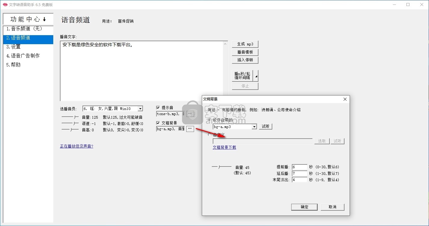Open arrow menu beside 播n秒/轮 循环间隔 button
The width and height of the screenshot is (429, 226).
click(x=256, y=76)
